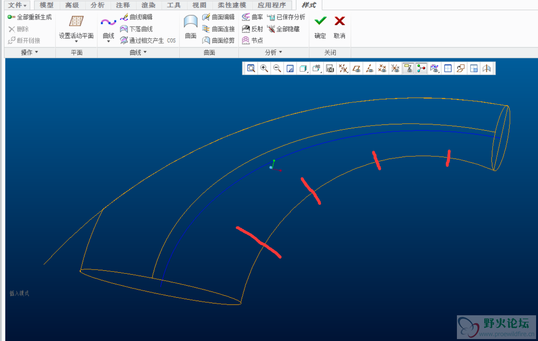This screenshot has width=538, height=341.
Task: Click the Repaint icon in graphics toolbar
Action: [x=290, y=68]
